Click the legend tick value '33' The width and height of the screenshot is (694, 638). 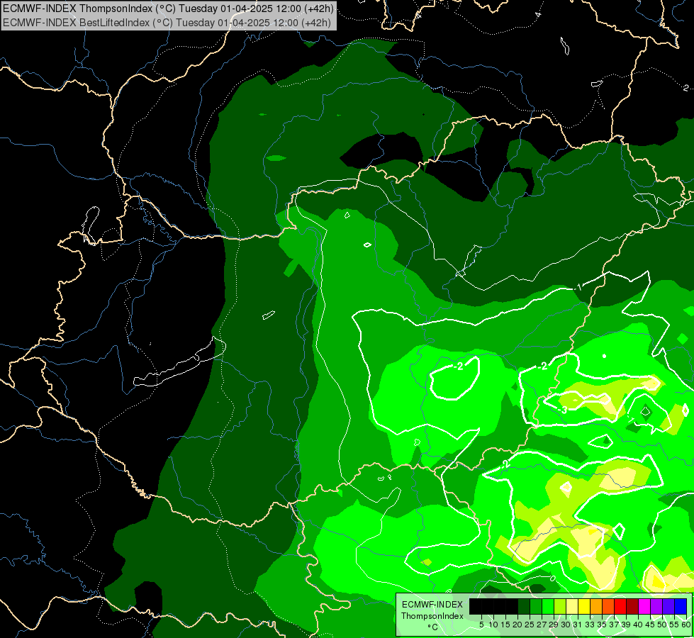coord(590,625)
